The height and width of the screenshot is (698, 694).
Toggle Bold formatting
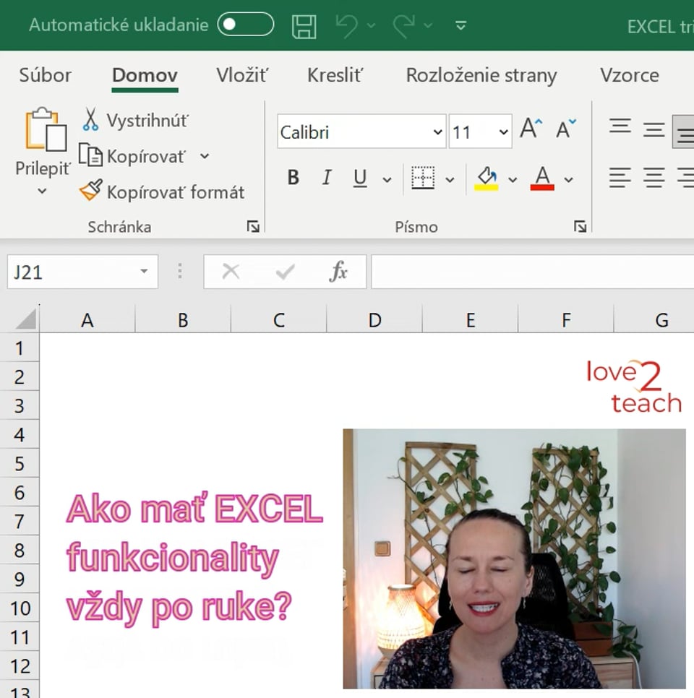coord(293,178)
